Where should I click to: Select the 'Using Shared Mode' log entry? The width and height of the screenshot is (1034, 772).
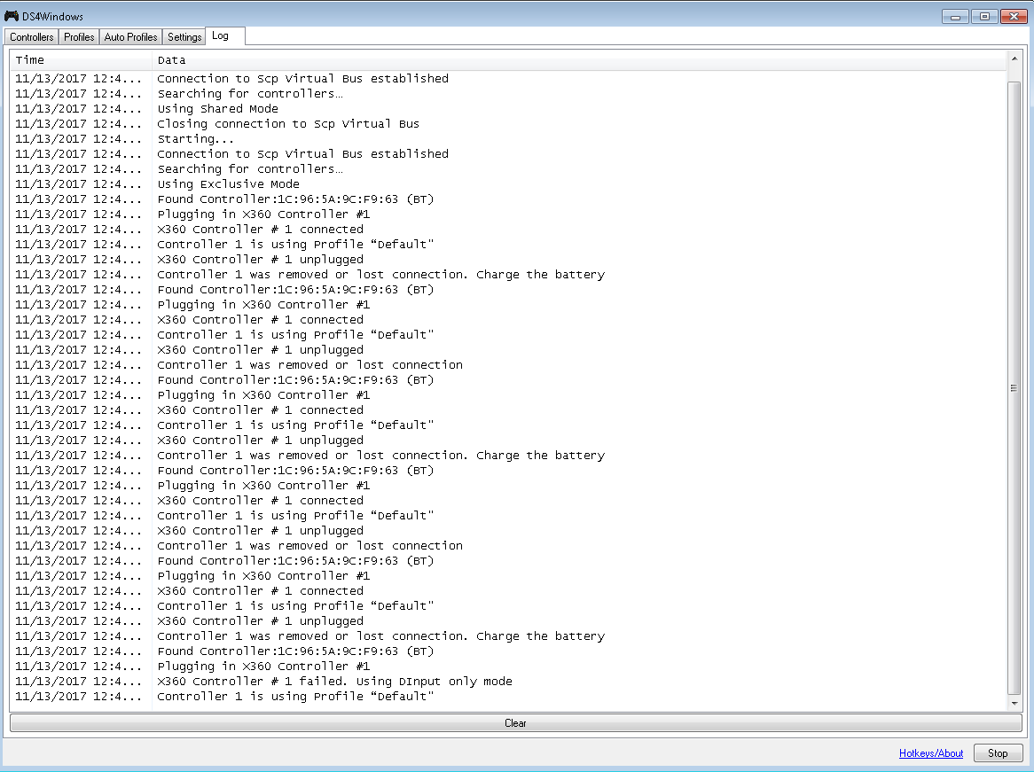pos(508,109)
